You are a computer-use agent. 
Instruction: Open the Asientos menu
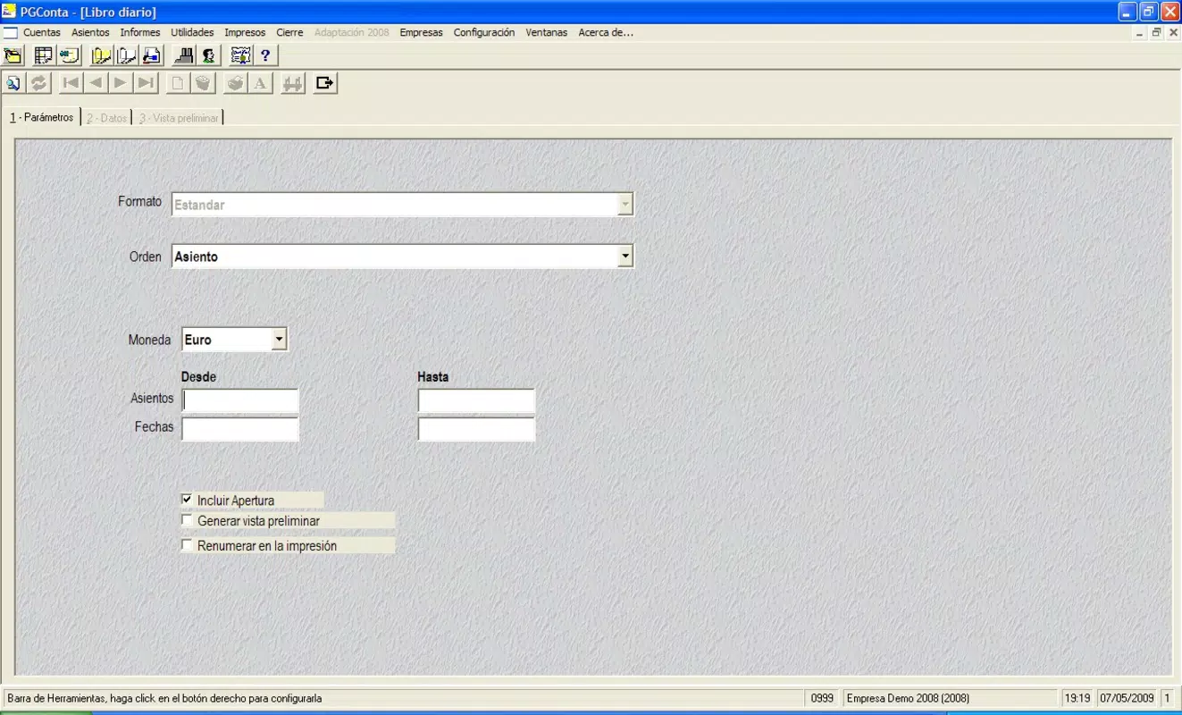(90, 32)
